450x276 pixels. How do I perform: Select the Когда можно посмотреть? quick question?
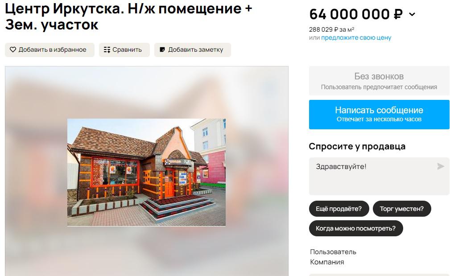click(x=356, y=228)
